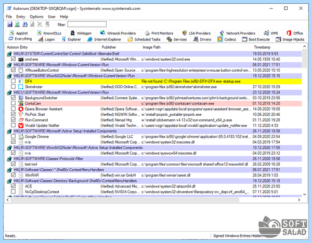
Task: Click registry icon beside SafeBoot\AlternateShell key
Action: click(9, 54)
